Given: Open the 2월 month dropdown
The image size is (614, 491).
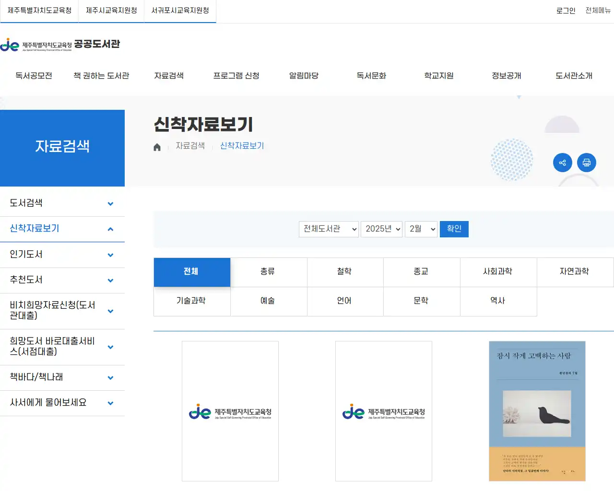Looking at the screenshot, I should click(x=421, y=229).
